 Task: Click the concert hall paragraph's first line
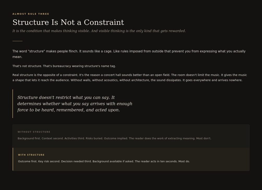130,75
